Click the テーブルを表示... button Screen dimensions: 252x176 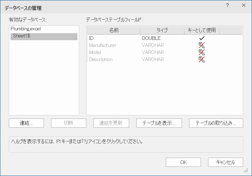click(x=162, y=123)
